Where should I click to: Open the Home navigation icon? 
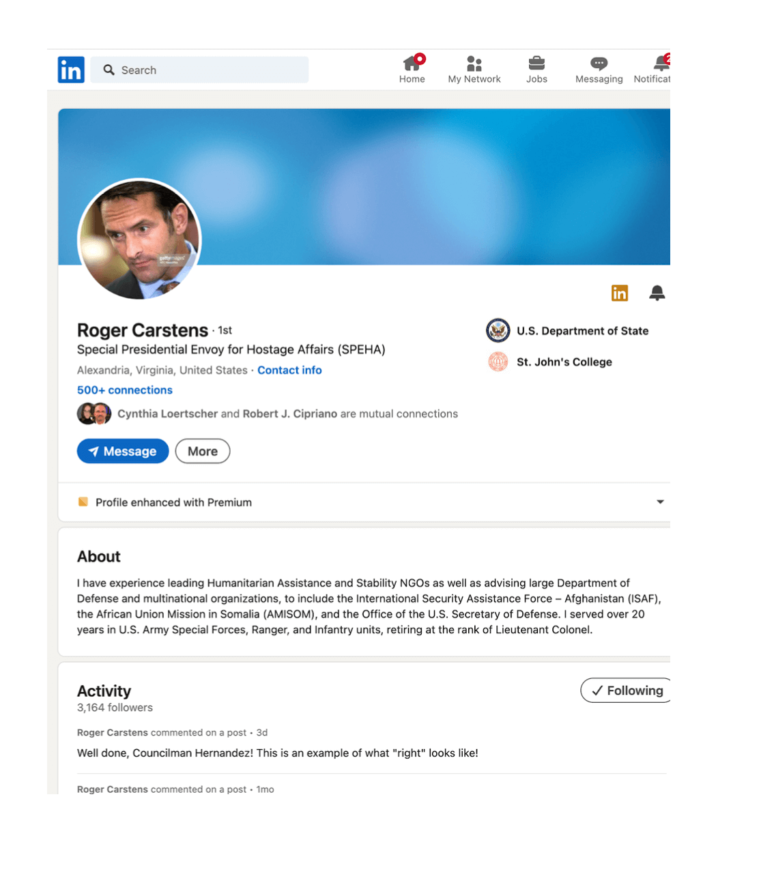pos(412,63)
